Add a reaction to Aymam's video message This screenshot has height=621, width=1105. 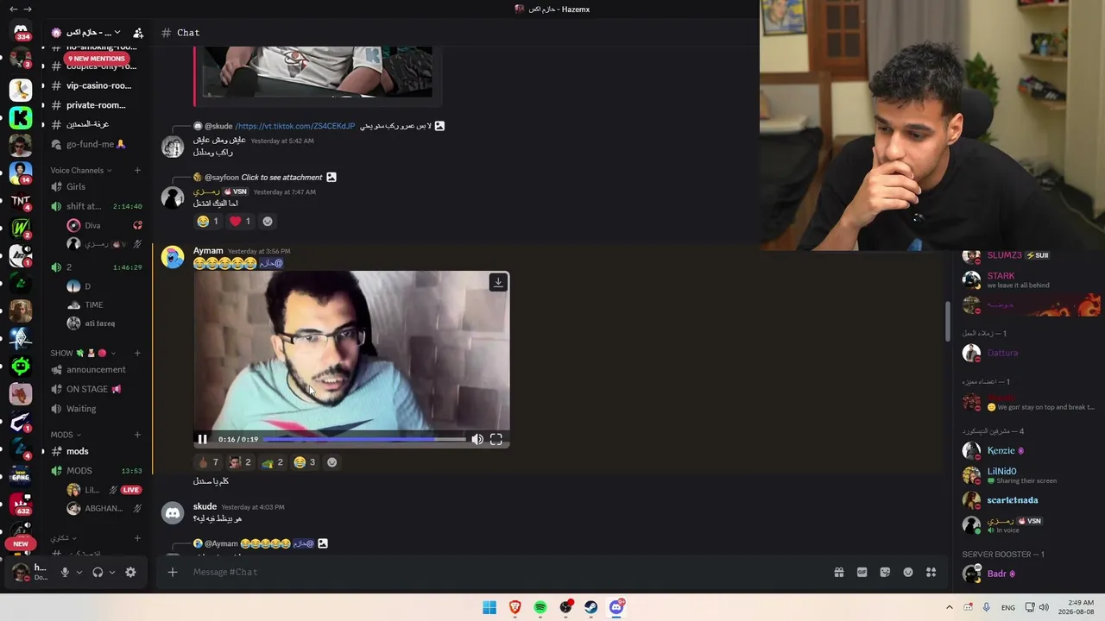331,462
